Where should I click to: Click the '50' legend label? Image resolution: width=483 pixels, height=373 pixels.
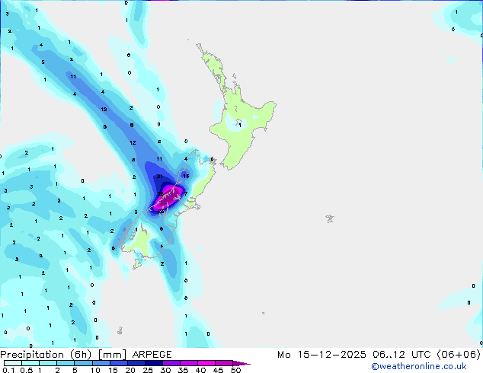[235, 370]
